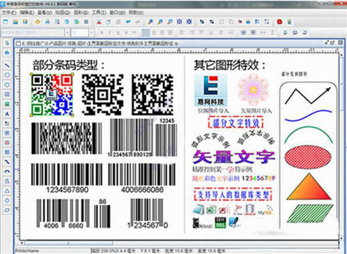Select the straight line drawing tool
Viewport: 347px width, 254px height.
click(7, 65)
